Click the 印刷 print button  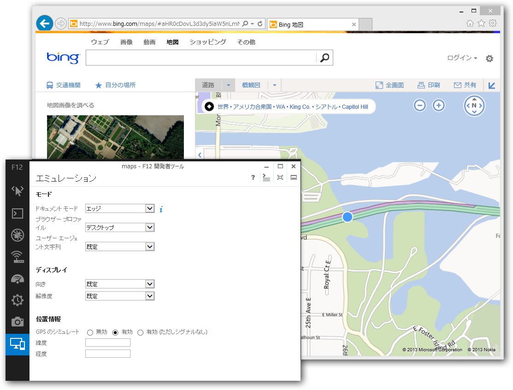(x=428, y=85)
